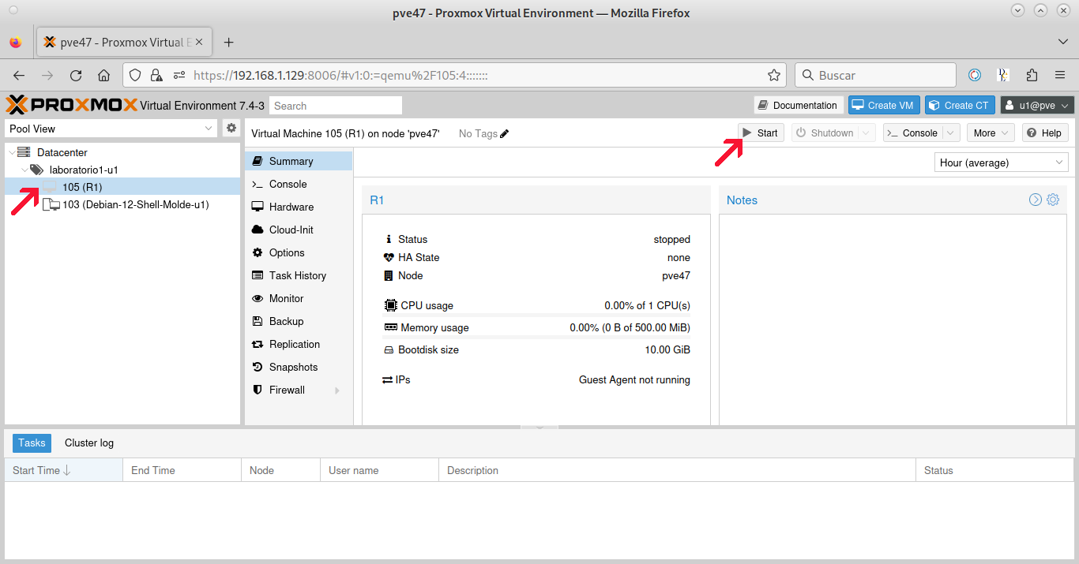Image resolution: width=1079 pixels, height=564 pixels.
Task: Click the Create CT button
Action: (959, 105)
